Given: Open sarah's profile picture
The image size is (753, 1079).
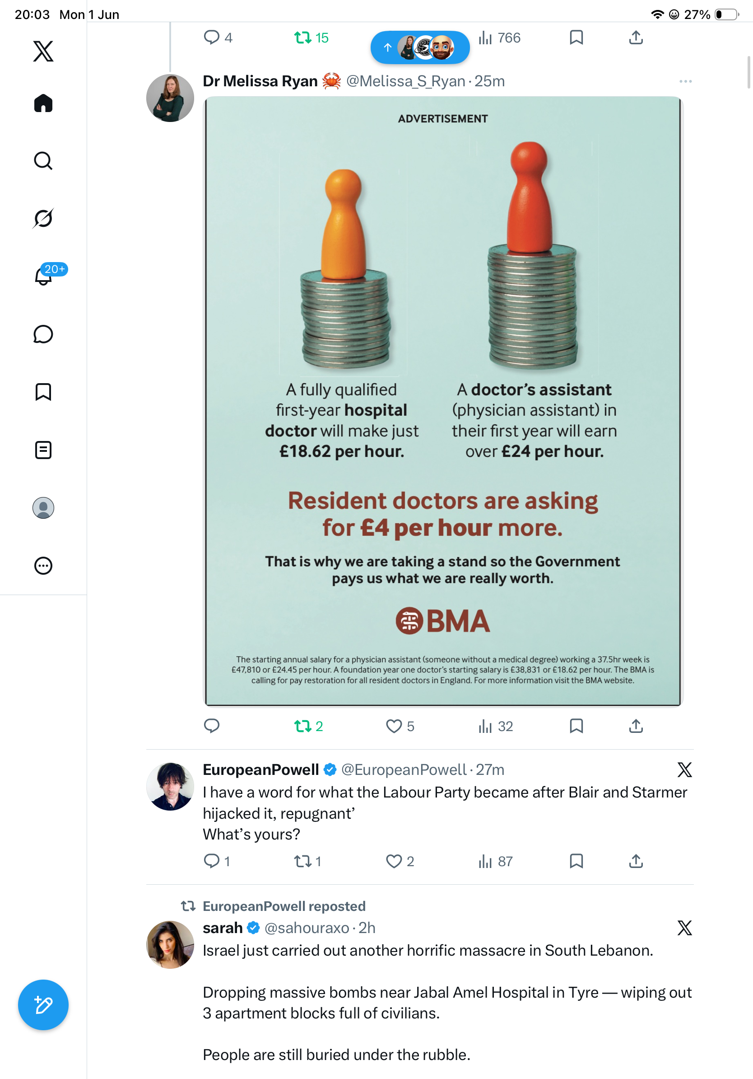Looking at the screenshot, I should click(170, 945).
